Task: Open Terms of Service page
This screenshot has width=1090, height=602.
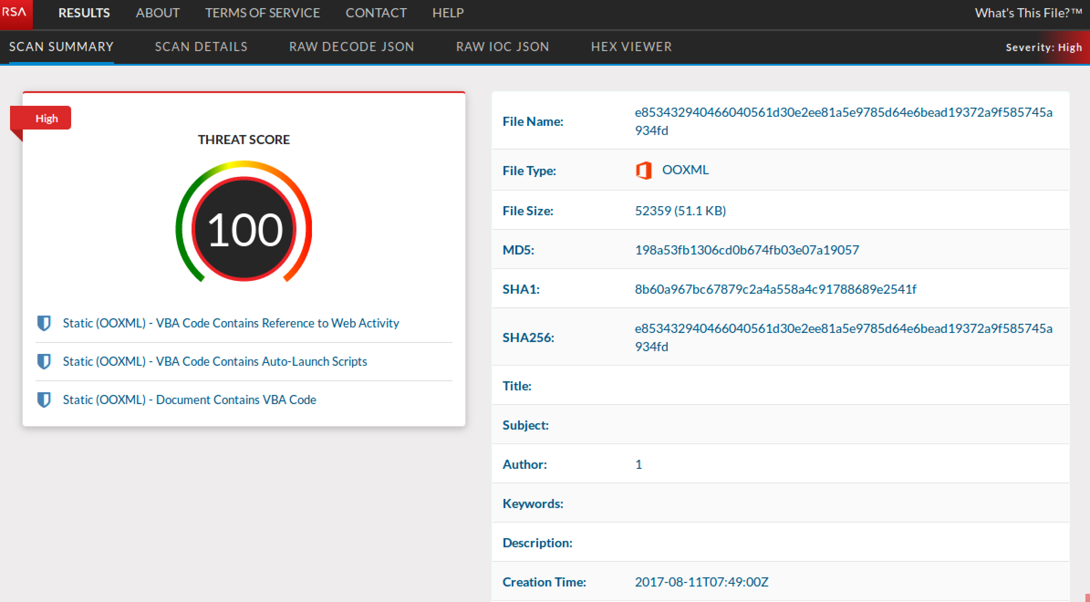Action: tap(263, 13)
